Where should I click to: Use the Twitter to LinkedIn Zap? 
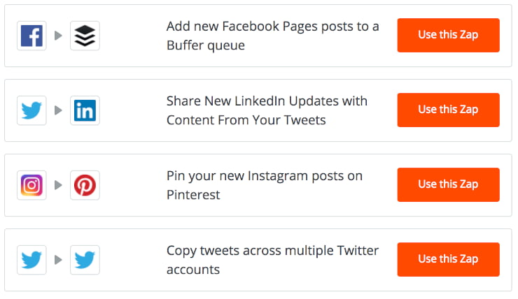[448, 110]
